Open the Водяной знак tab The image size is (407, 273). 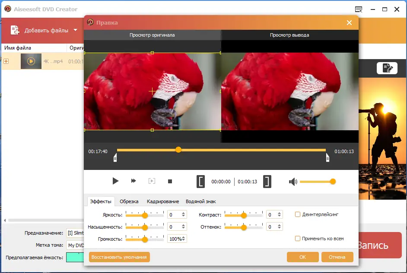200,201
